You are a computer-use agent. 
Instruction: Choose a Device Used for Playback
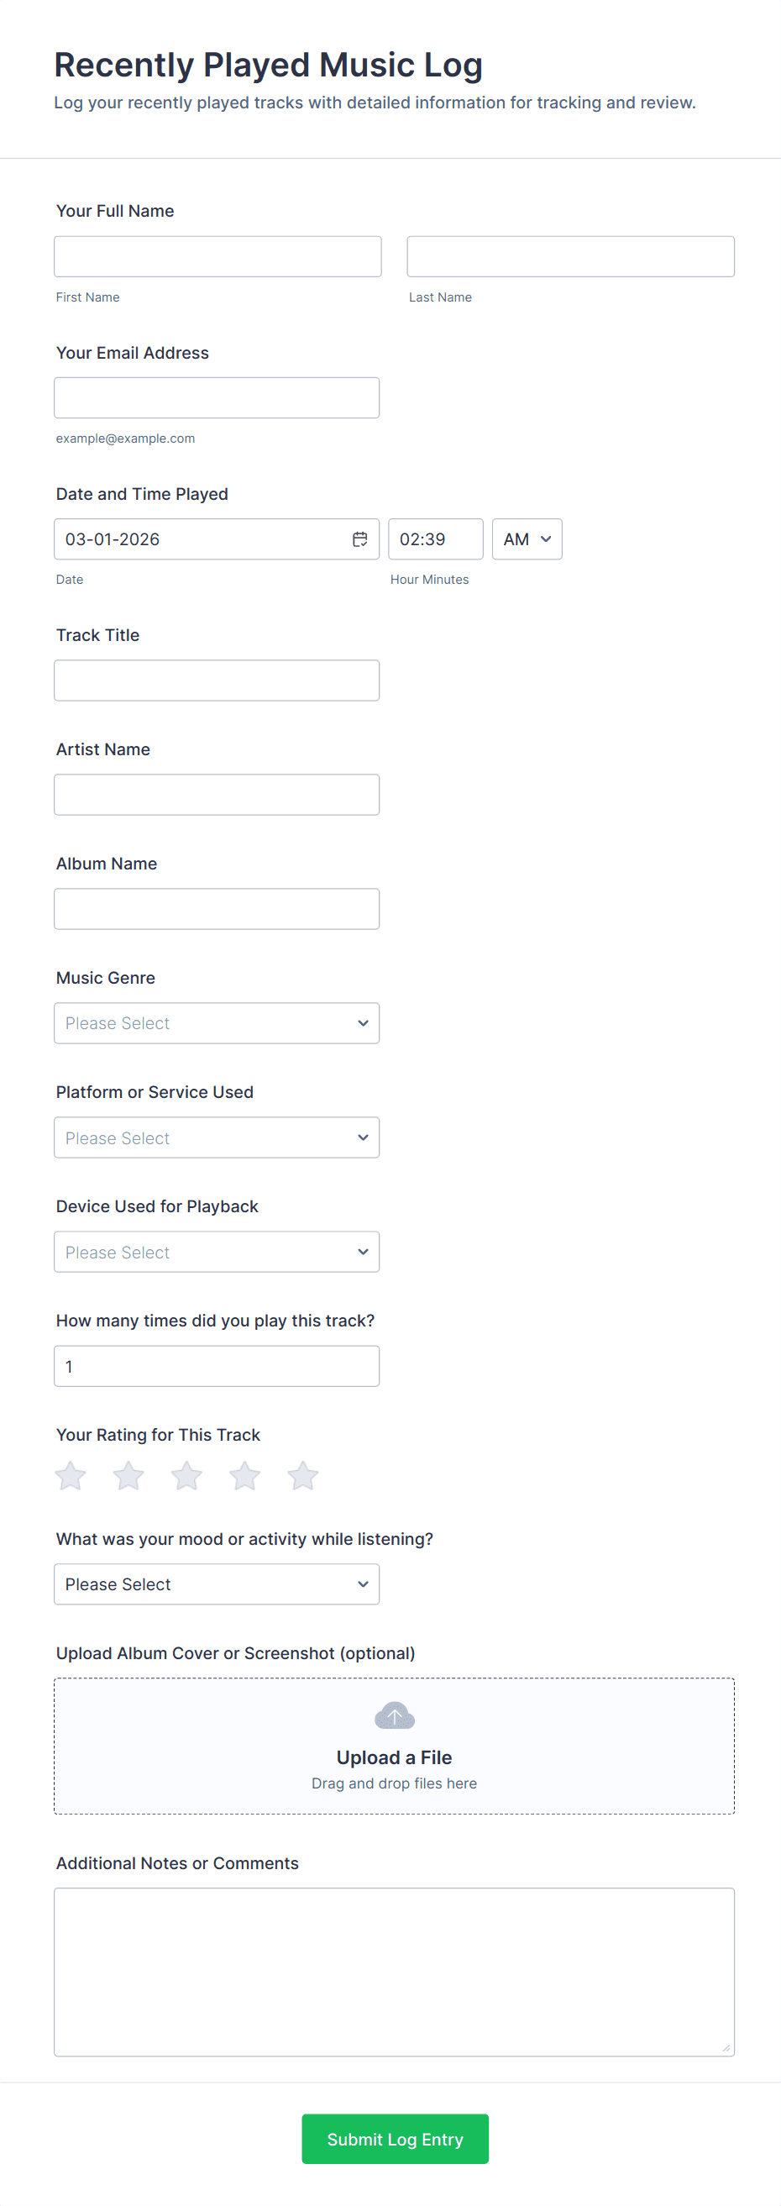coord(217,1252)
